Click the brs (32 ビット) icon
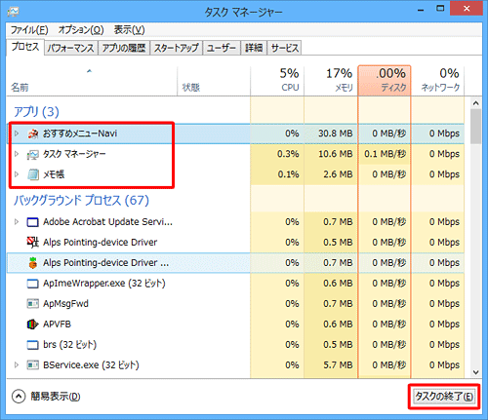 pos(32,345)
